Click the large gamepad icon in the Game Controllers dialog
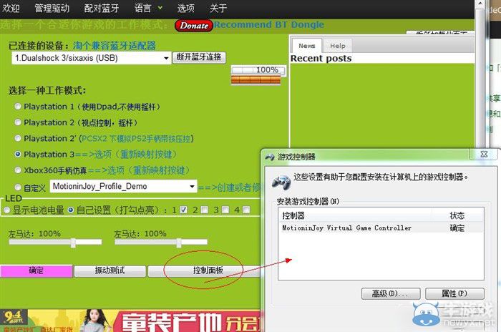The image size is (501, 332). pyautogui.click(x=281, y=182)
